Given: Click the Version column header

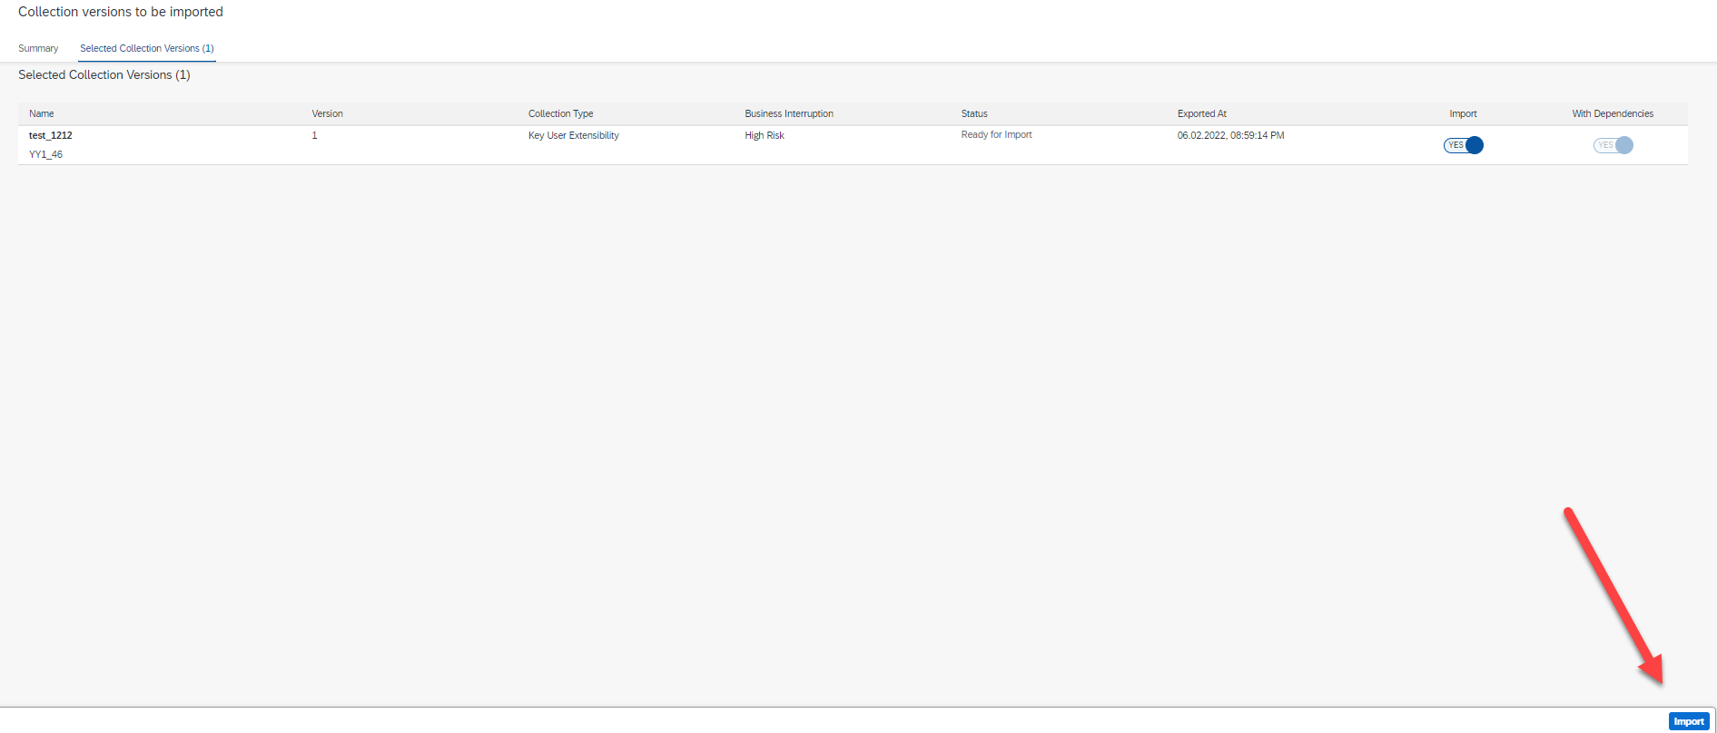Looking at the screenshot, I should [327, 114].
